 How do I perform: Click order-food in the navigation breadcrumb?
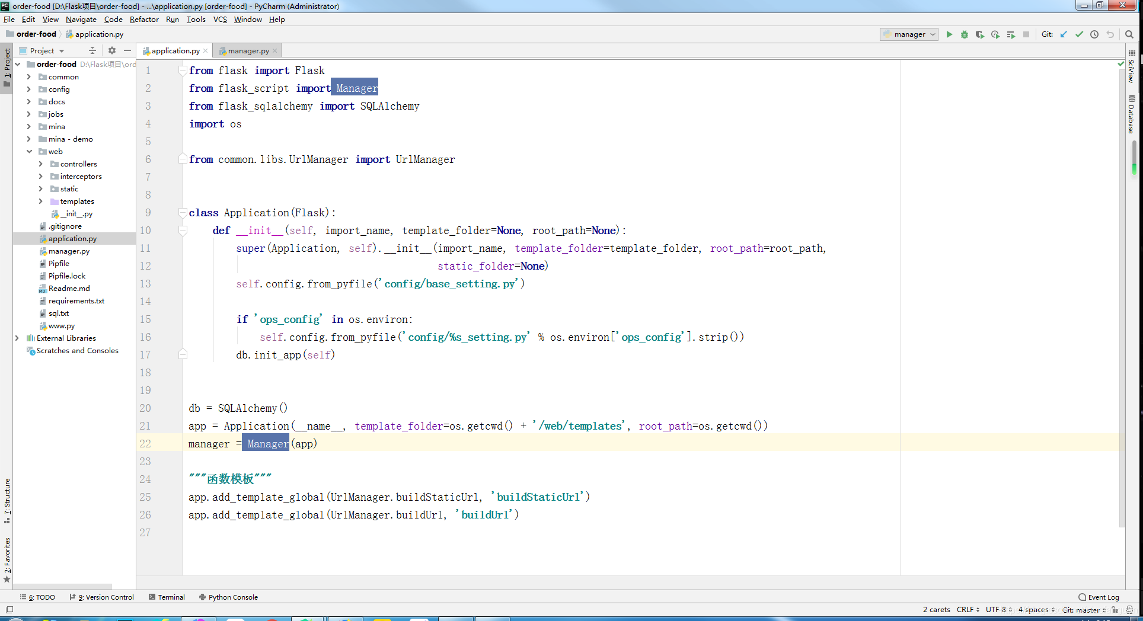point(31,34)
